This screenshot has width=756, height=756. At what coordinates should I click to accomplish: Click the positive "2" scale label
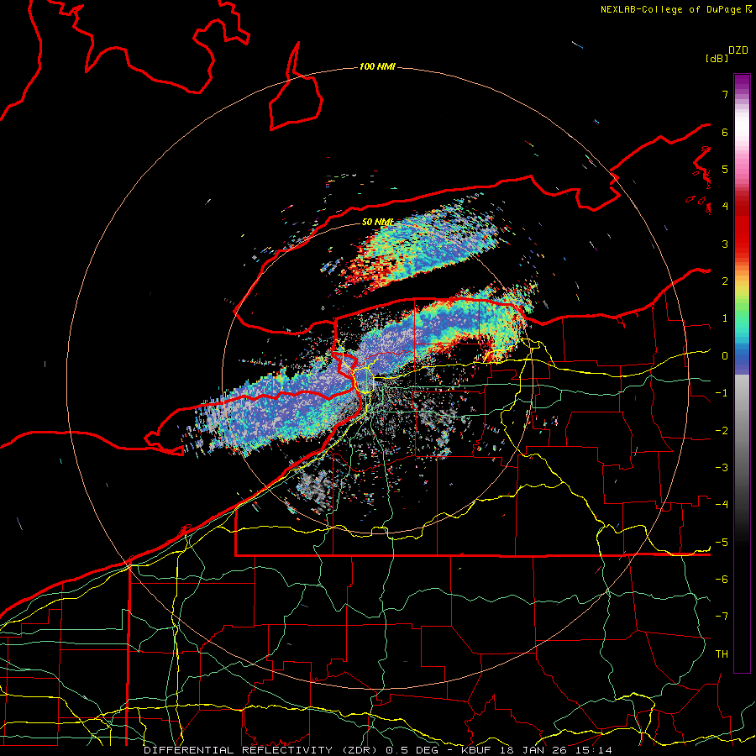coord(725,281)
